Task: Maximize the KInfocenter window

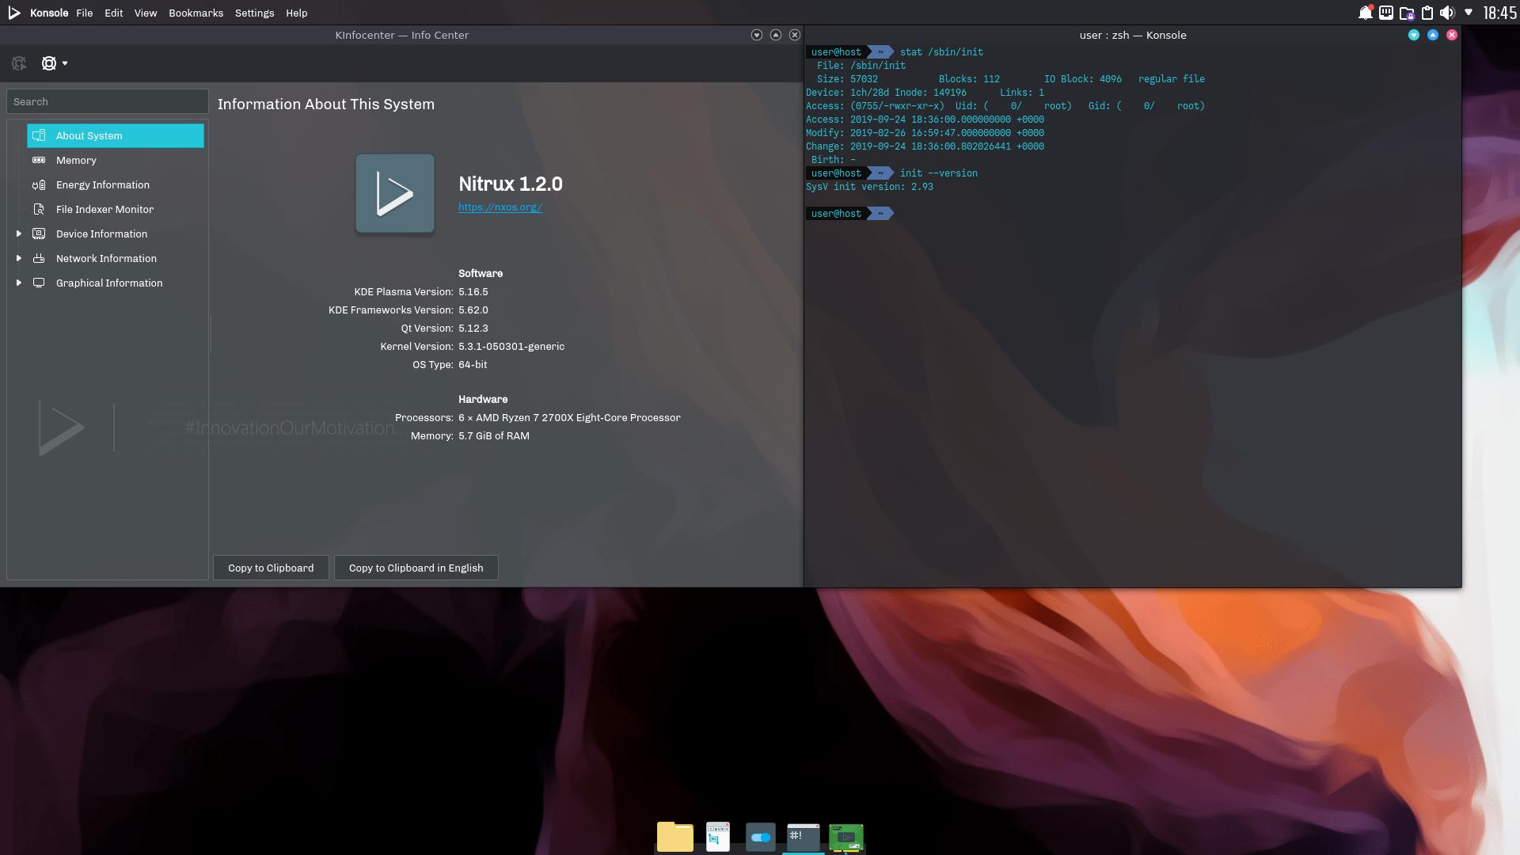Action: click(x=776, y=35)
